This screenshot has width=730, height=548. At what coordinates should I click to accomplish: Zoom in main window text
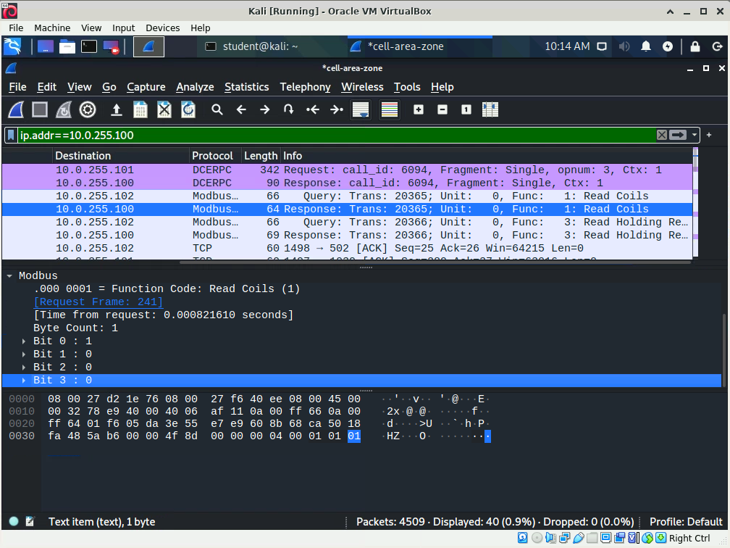point(419,110)
